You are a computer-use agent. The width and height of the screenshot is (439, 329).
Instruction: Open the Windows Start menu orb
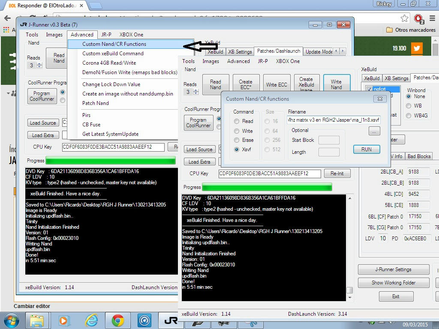click(11, 320)
